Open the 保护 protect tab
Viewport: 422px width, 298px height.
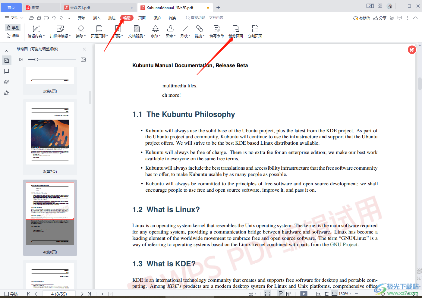click(x=157, y=18)
